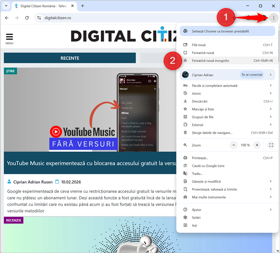This screenshot has height=253, width=280.
Task: Open YouTube Music article headline link
Action: point(92,163)
